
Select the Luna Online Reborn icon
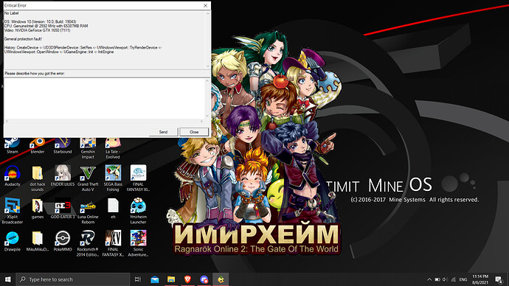point(88,211)
